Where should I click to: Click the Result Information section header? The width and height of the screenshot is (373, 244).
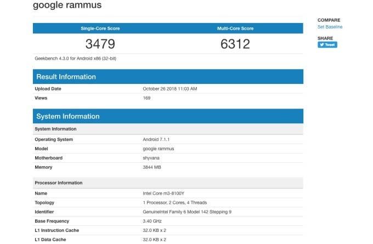[168, 77]
